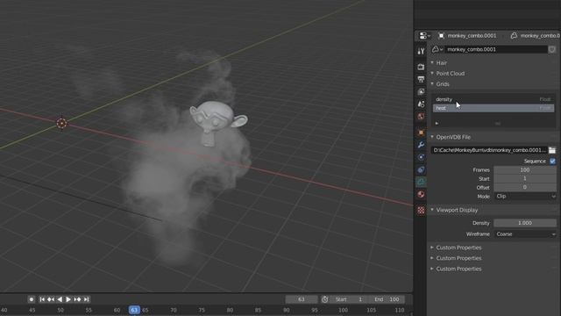Screen dimensions: 561x316
Task: Jump to previous keyframe
Action: (x=51, y=299)
